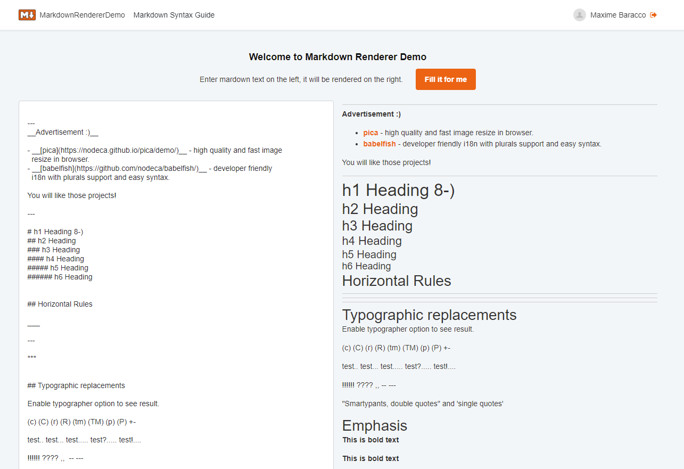Click the rendered 'Typographic replacements' heading
The height and width of the screenshot is (469, 684).
pos(430,315)
